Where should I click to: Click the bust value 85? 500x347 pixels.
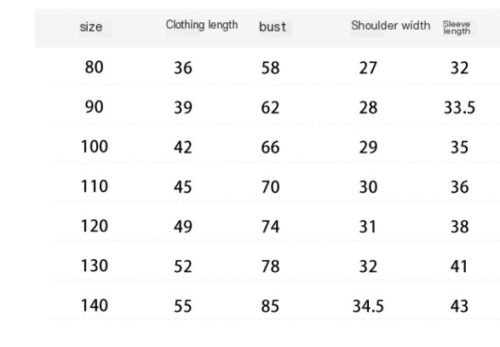click(x=270, y=306)
